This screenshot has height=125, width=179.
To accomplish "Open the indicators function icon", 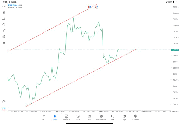I will tap(4, 31).
